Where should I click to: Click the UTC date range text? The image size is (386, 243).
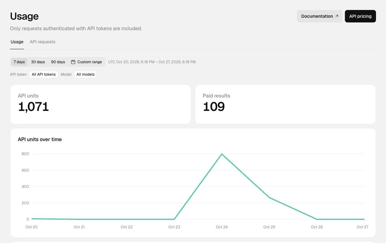point(152,62)
